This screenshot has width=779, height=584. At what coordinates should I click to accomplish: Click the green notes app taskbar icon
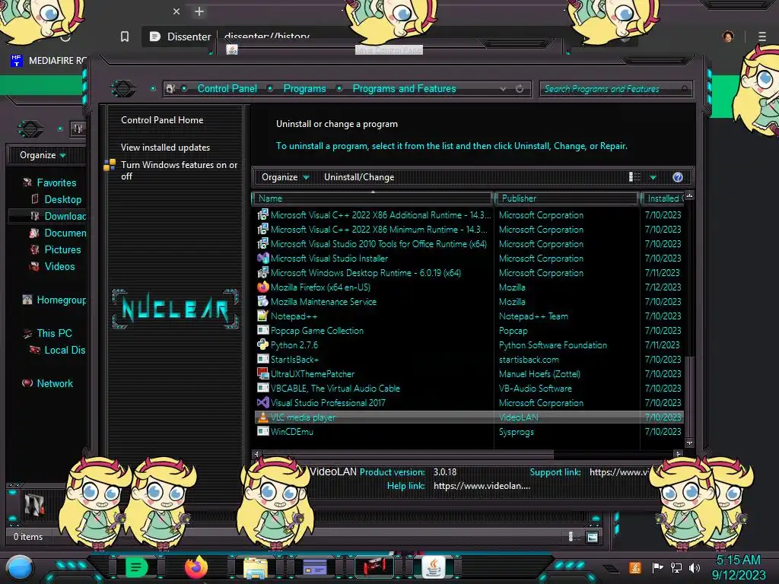[x=137, y=567]
